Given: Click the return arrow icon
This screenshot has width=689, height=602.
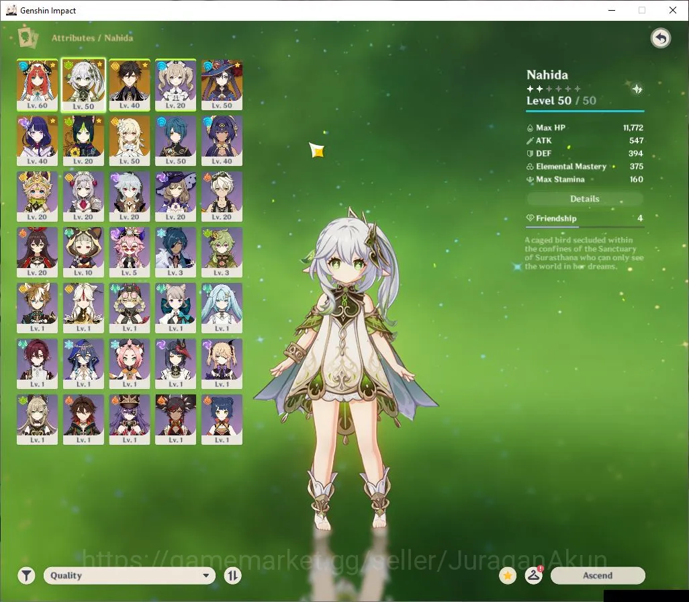Looking at the screenshot, I should pyautogui.click(x=660, y=38).
